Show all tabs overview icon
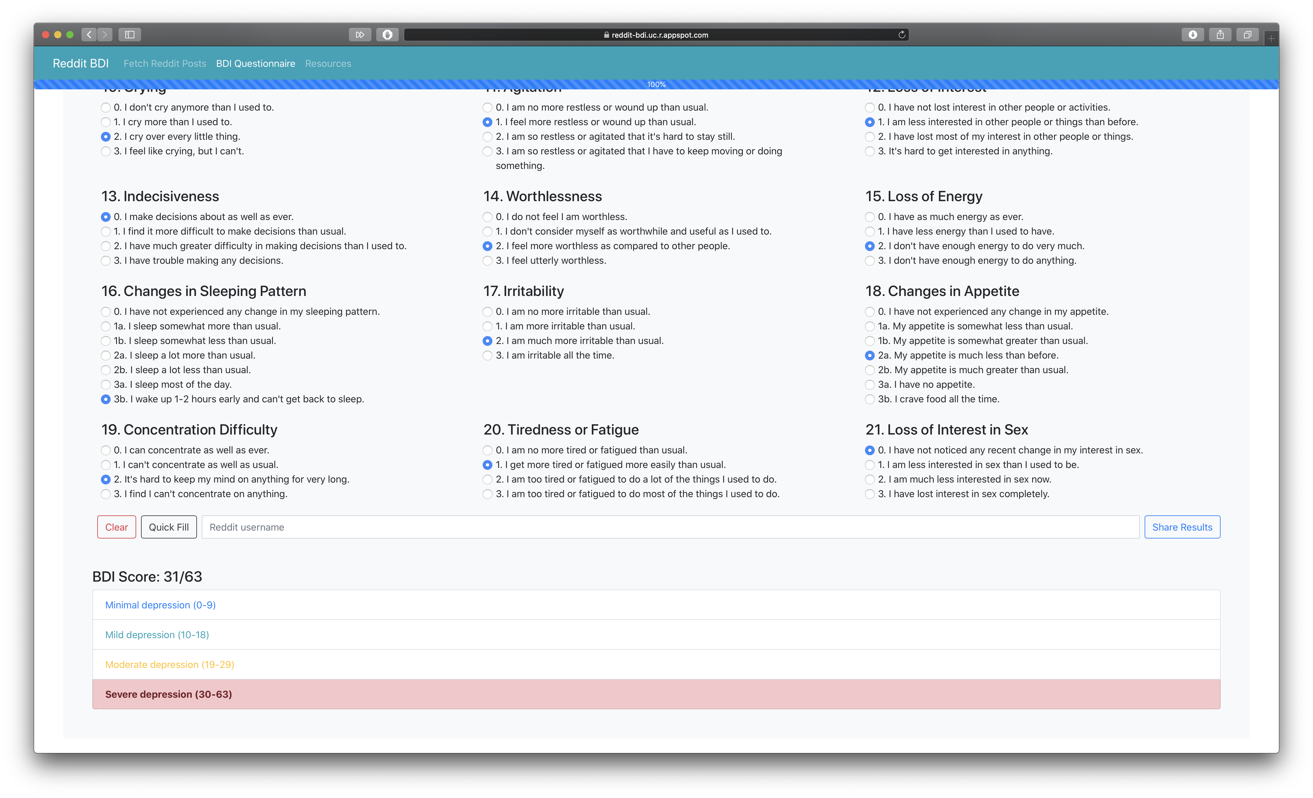This screenshot has height=798, width=1313. (1247, 35)
